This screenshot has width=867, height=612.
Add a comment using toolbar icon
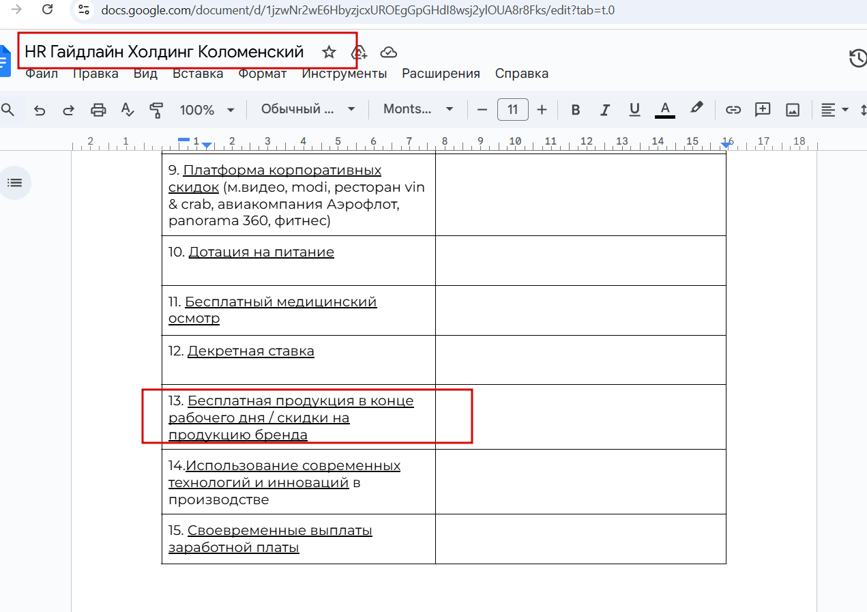763,109
